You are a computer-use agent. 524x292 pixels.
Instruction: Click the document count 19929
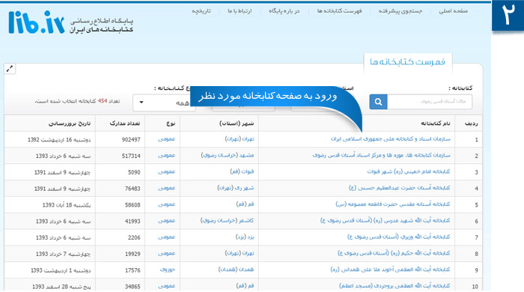(x=132, y=254)
